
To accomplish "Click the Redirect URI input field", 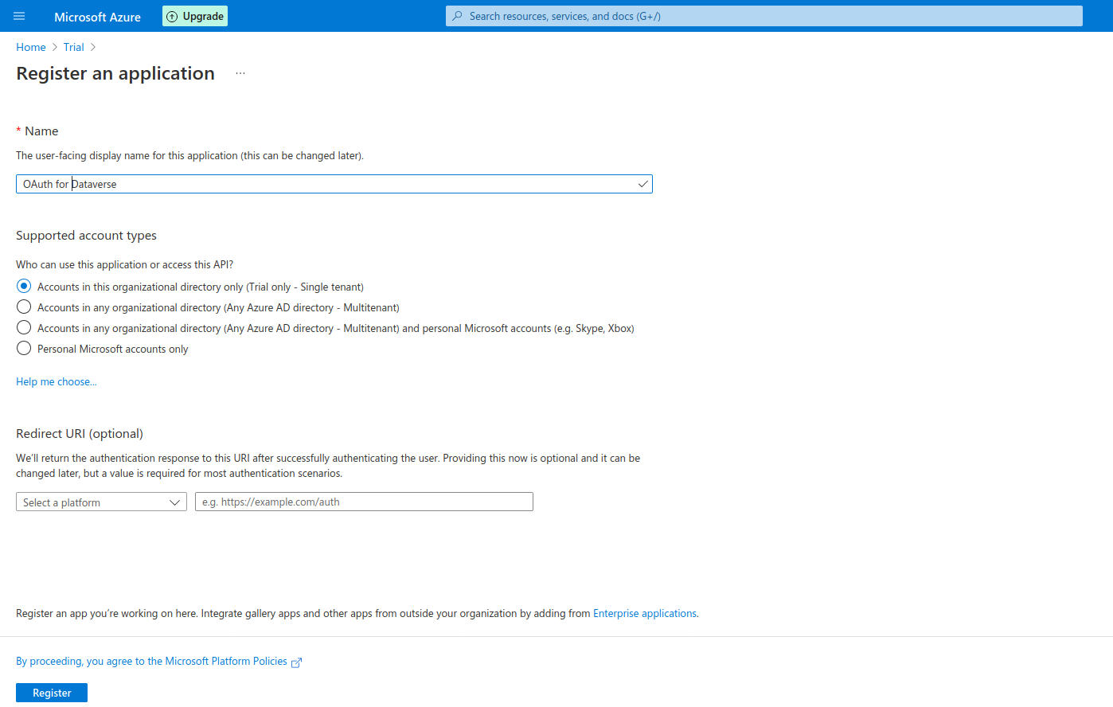I will coord(364,502).
